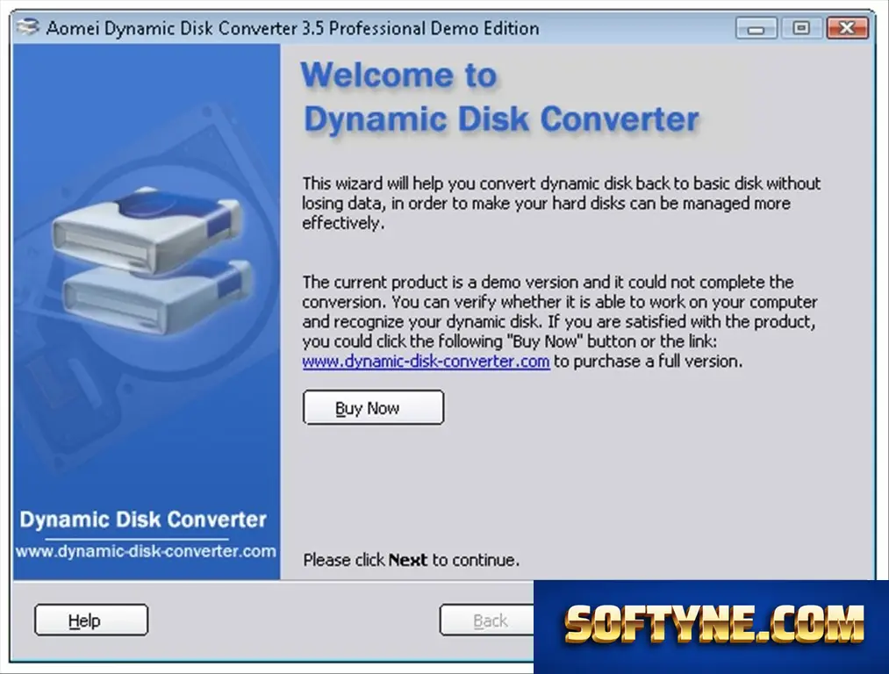Maximize the wizard window
Image resolution: width=889 pixels, height=674 pixels.
[801, 28]
